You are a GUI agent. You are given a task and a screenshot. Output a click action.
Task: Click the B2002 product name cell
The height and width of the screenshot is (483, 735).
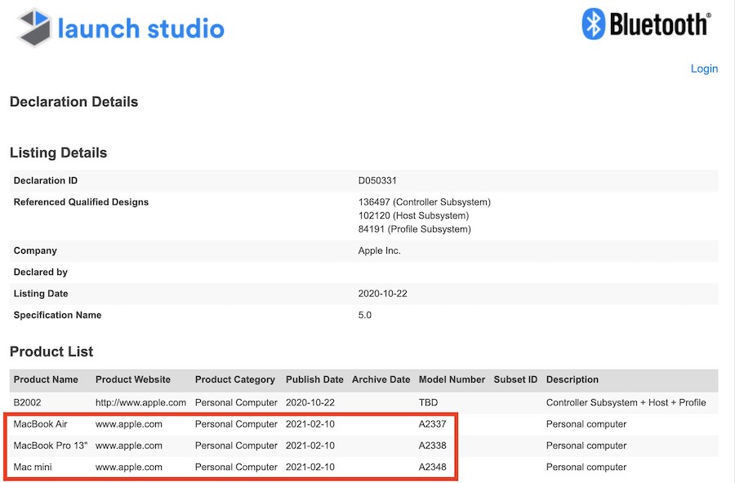(x=29, y=402)
